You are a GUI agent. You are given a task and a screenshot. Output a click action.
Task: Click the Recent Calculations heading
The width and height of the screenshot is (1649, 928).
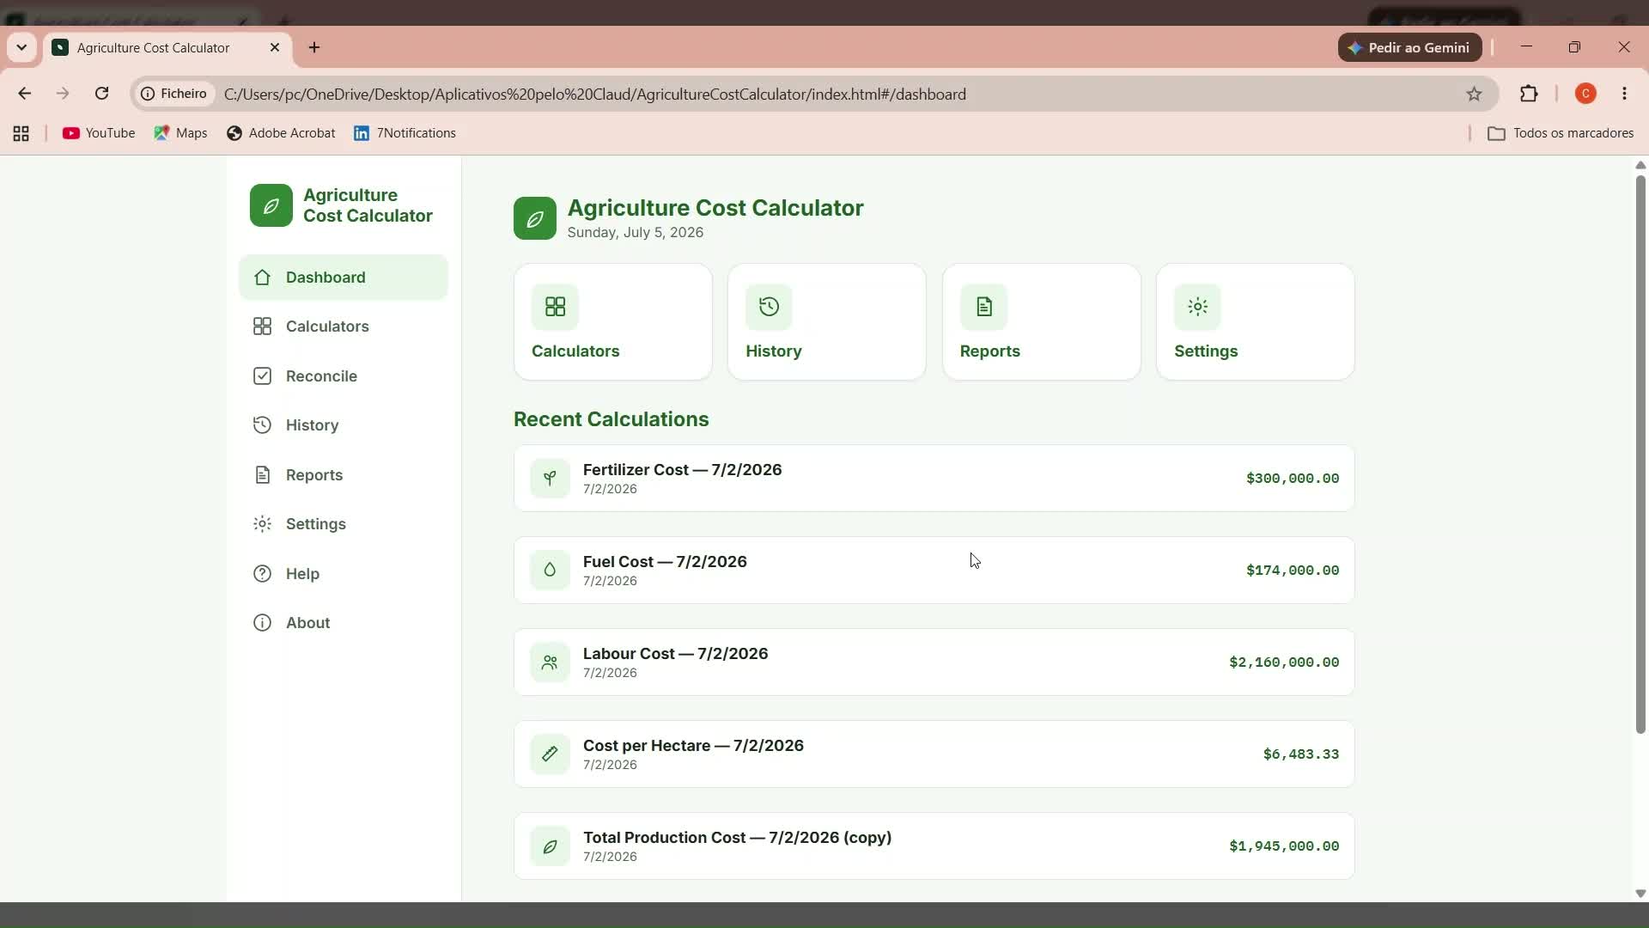point(611,419)
